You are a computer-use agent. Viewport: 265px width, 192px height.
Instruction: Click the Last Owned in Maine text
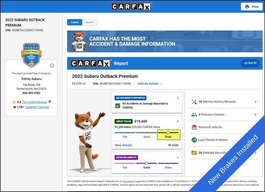click(x=213, y=140)
